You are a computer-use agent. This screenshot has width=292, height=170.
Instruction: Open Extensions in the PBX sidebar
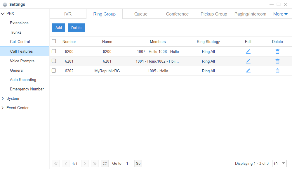pyautogui.click(x=19, y=23)
